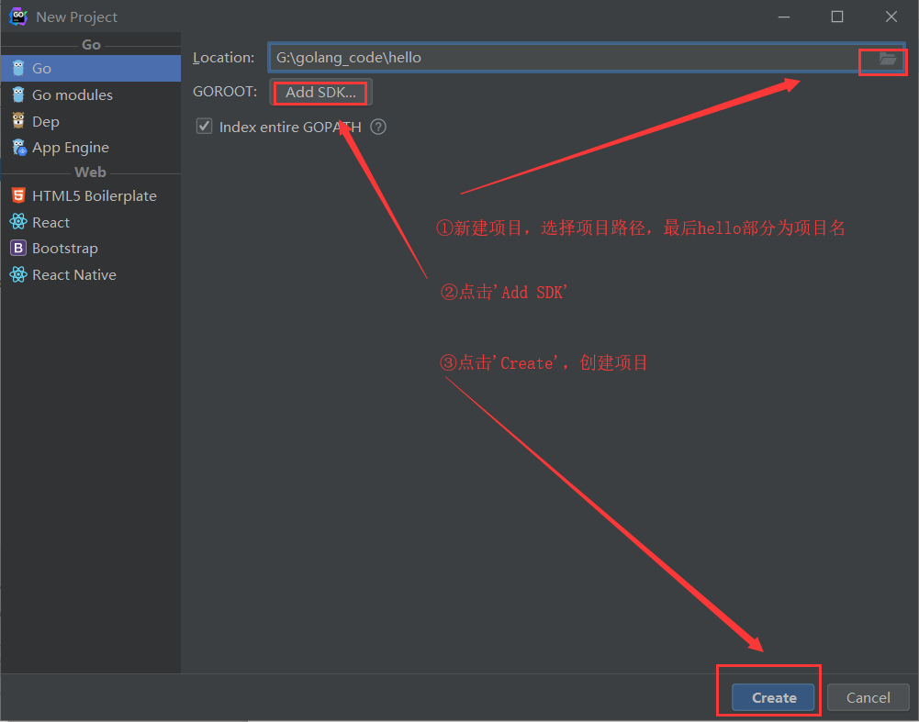The image size is (919, 722).
Task: Click the App Engine icon
Action: (x=17, y=147)
